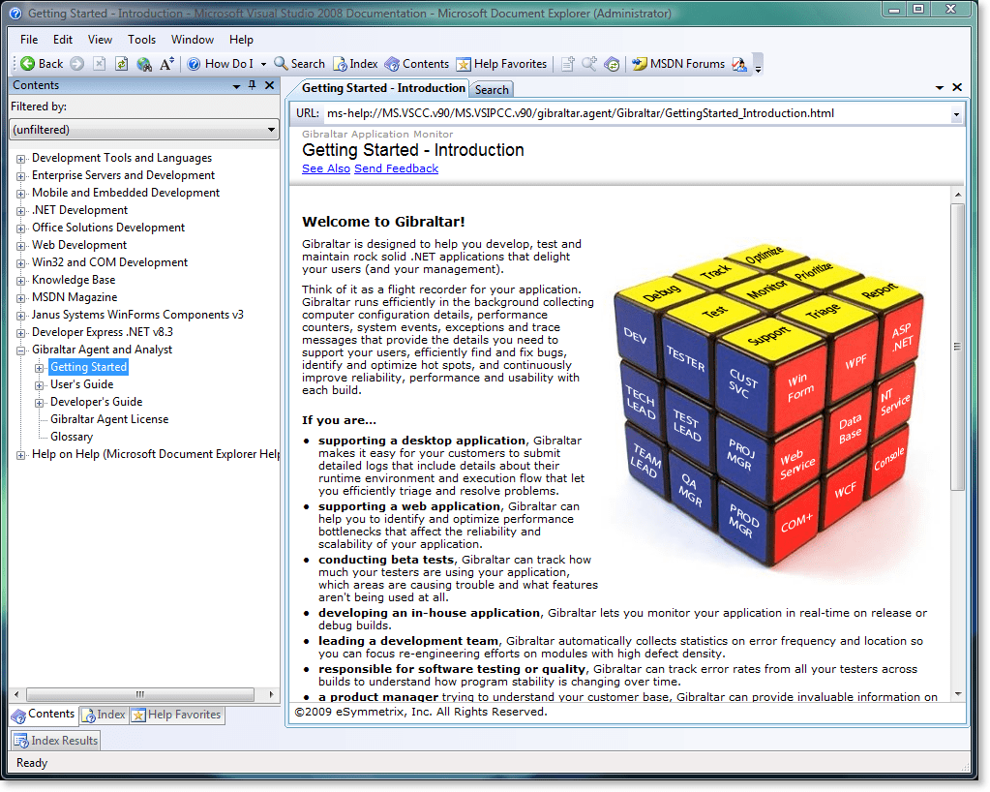The width and height of the screenshot is (990, 792).
Task: Open the active documents list arrow
Action: coord(940,88)
